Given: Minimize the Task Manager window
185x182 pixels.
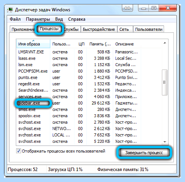Looking at the screenshot, I should pos(144,8).
